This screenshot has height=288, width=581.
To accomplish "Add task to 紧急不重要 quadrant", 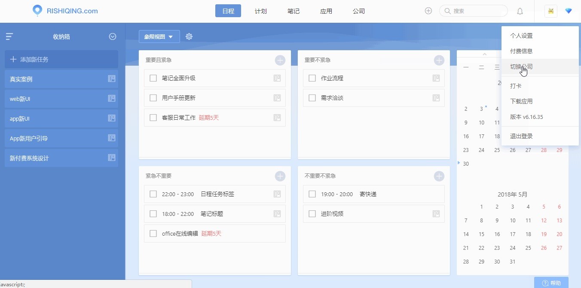I will [x=280, y=176].
